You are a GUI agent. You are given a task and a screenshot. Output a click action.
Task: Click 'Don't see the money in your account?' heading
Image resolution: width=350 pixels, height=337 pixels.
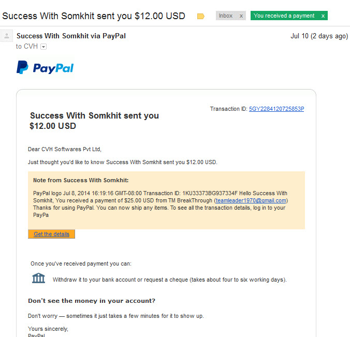click(92, 301)
